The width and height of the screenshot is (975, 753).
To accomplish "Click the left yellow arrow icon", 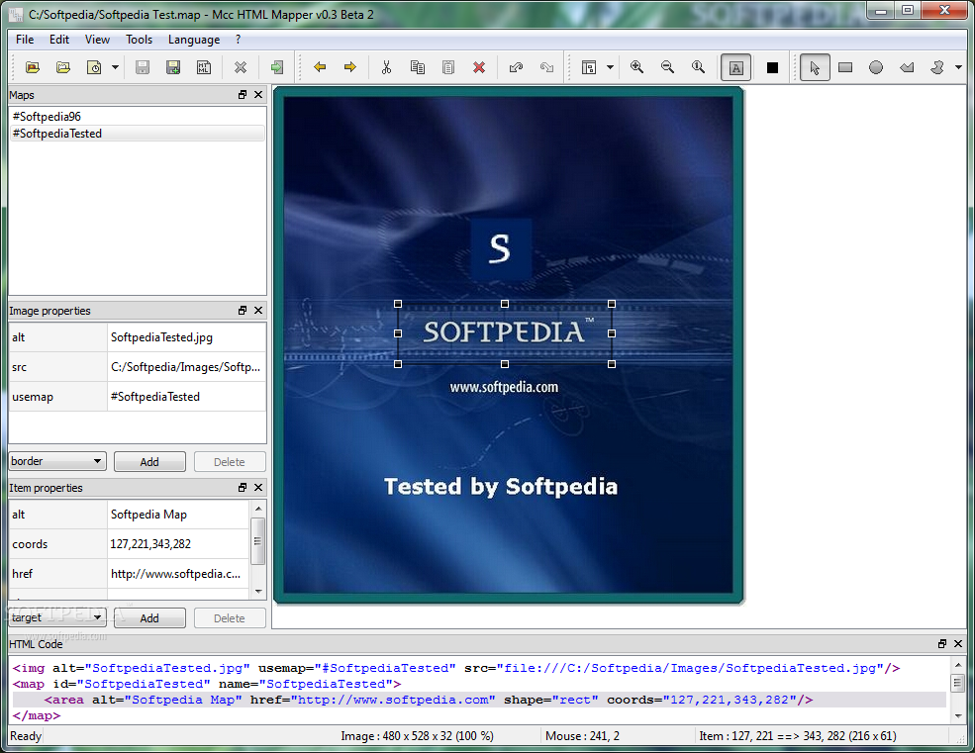I will [320, 67].
